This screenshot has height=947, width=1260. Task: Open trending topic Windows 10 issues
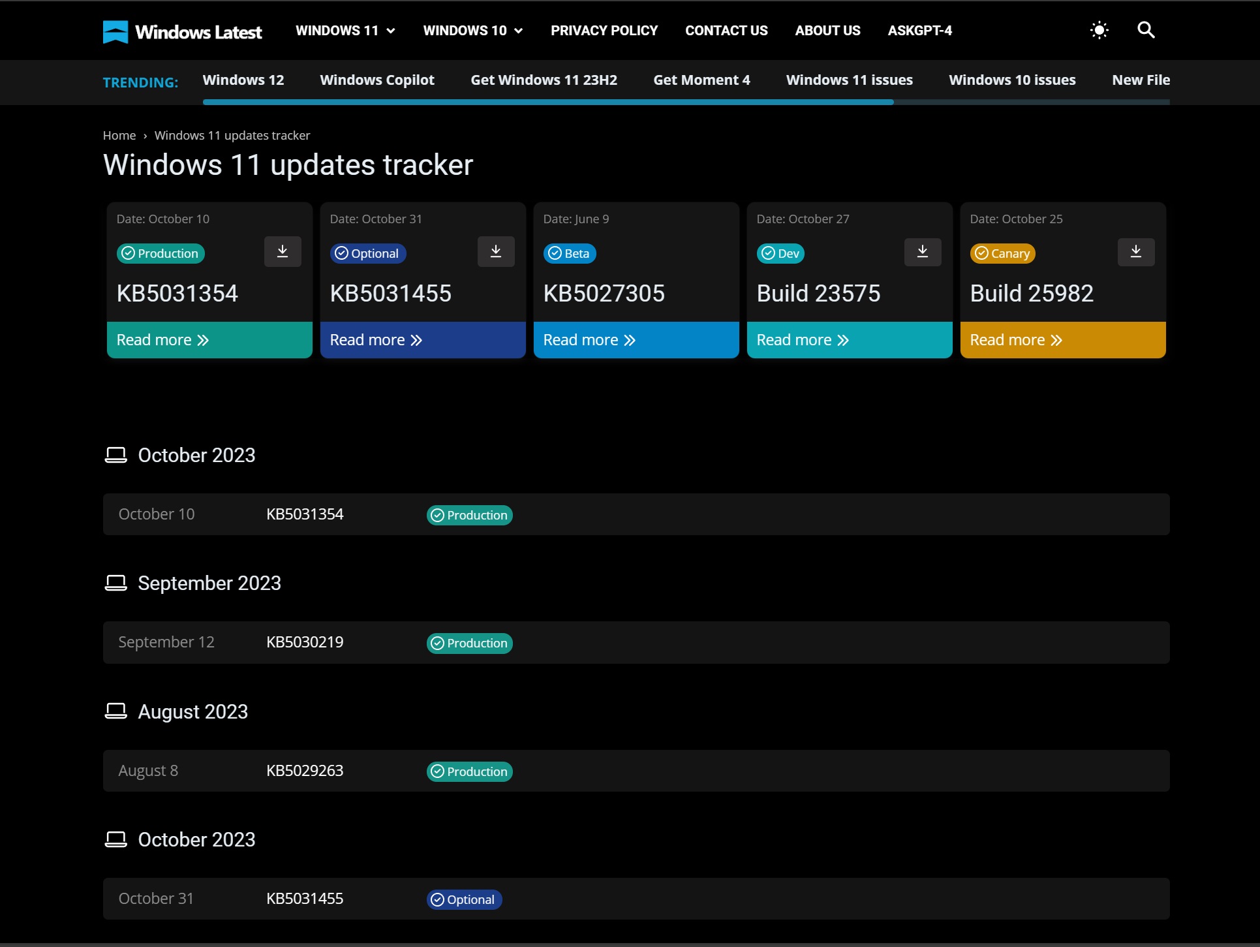1012,80
